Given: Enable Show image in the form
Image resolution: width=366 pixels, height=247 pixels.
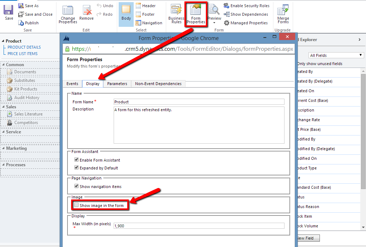Looking at the screenshot, I should tap(76, 205).
